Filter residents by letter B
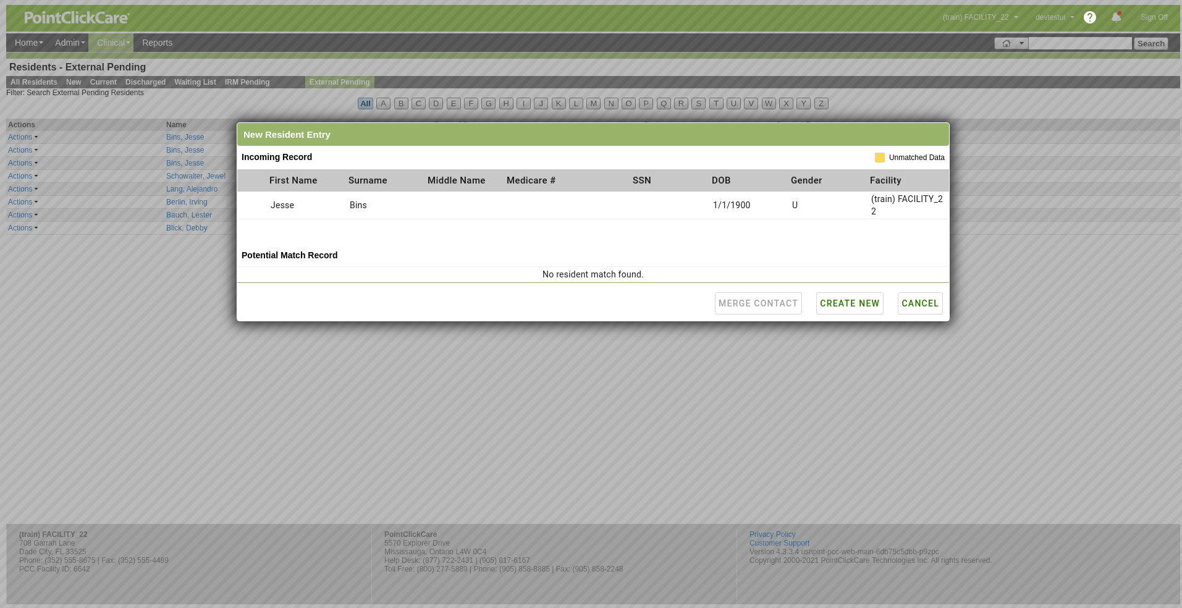Image resolution: width=1182 pixels, height=608 pixels. [401, 104]
